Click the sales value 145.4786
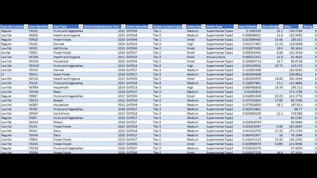Viewport: 317px width, 178px height. click(293, 31)
